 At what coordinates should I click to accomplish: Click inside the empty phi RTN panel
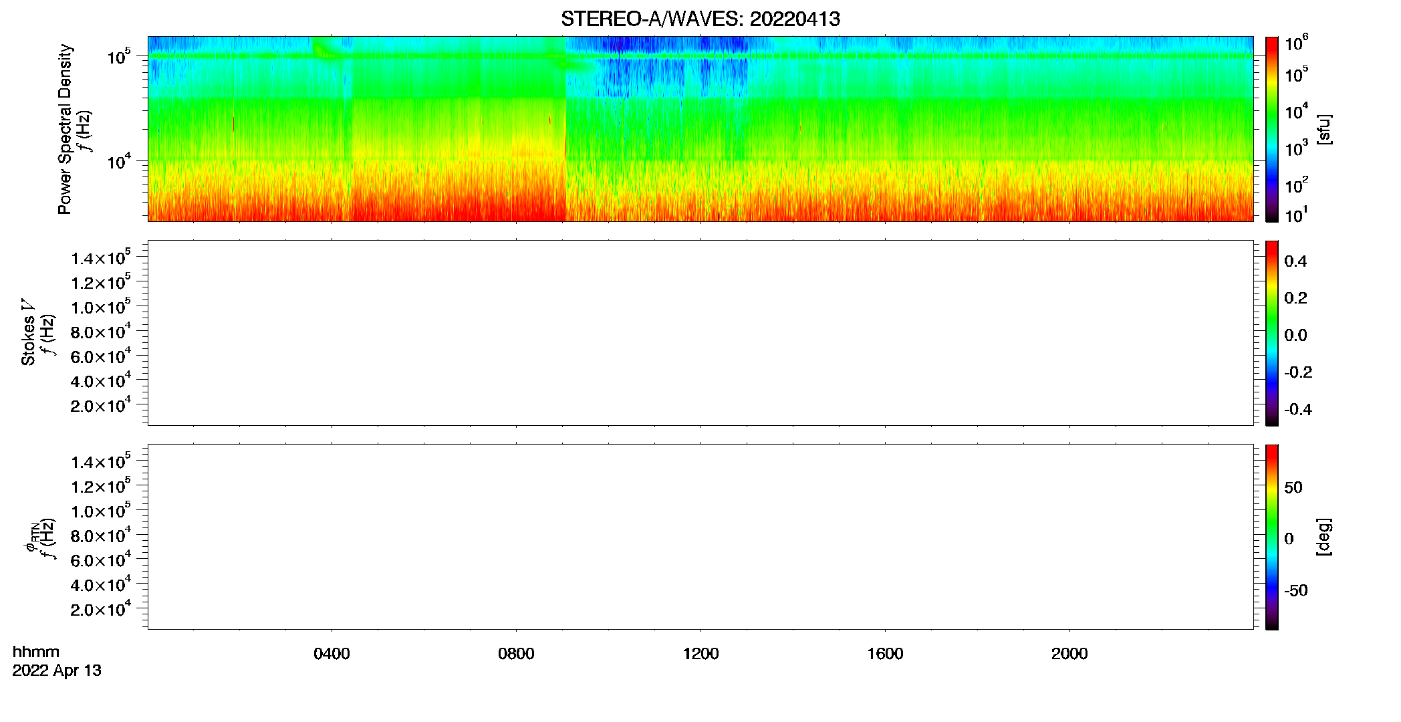click(x=700, y=537)
